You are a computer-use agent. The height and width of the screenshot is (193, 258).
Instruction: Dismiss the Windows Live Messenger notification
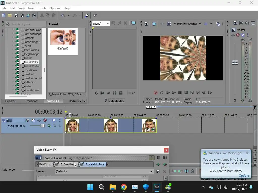pos(247,153)
